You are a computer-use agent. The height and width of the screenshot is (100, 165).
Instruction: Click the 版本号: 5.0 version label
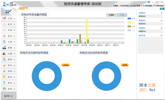(x=8, y=96)
